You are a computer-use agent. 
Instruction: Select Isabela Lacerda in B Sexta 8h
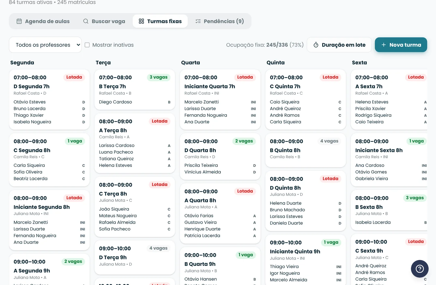point(391,222)
